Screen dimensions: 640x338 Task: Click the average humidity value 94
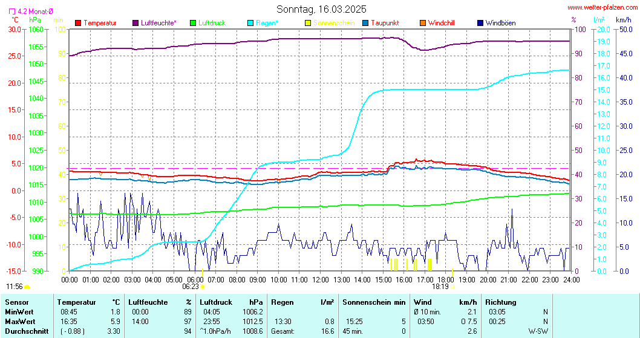tap(188, 331)
